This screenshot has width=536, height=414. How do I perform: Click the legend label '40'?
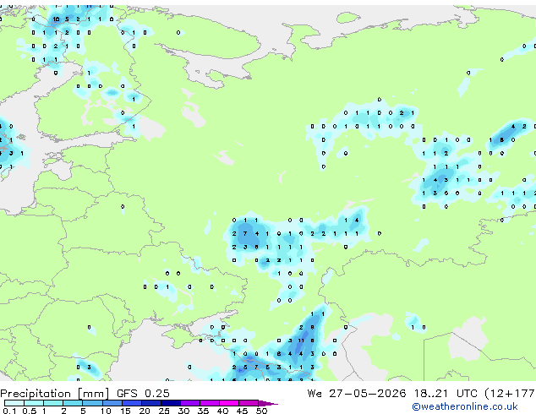[222, 411]
